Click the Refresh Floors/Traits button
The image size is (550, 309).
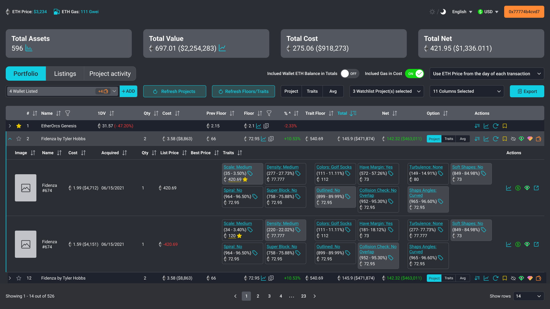243,91
